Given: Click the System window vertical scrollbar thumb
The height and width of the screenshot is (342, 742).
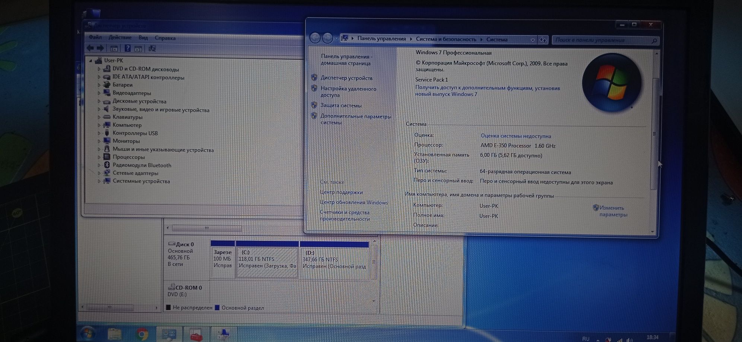Looking at the screenshot, I should click(654, 133).
